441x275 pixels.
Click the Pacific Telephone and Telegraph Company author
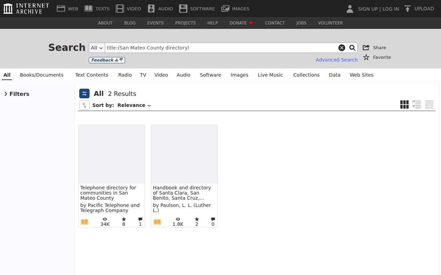coord(110,208)
